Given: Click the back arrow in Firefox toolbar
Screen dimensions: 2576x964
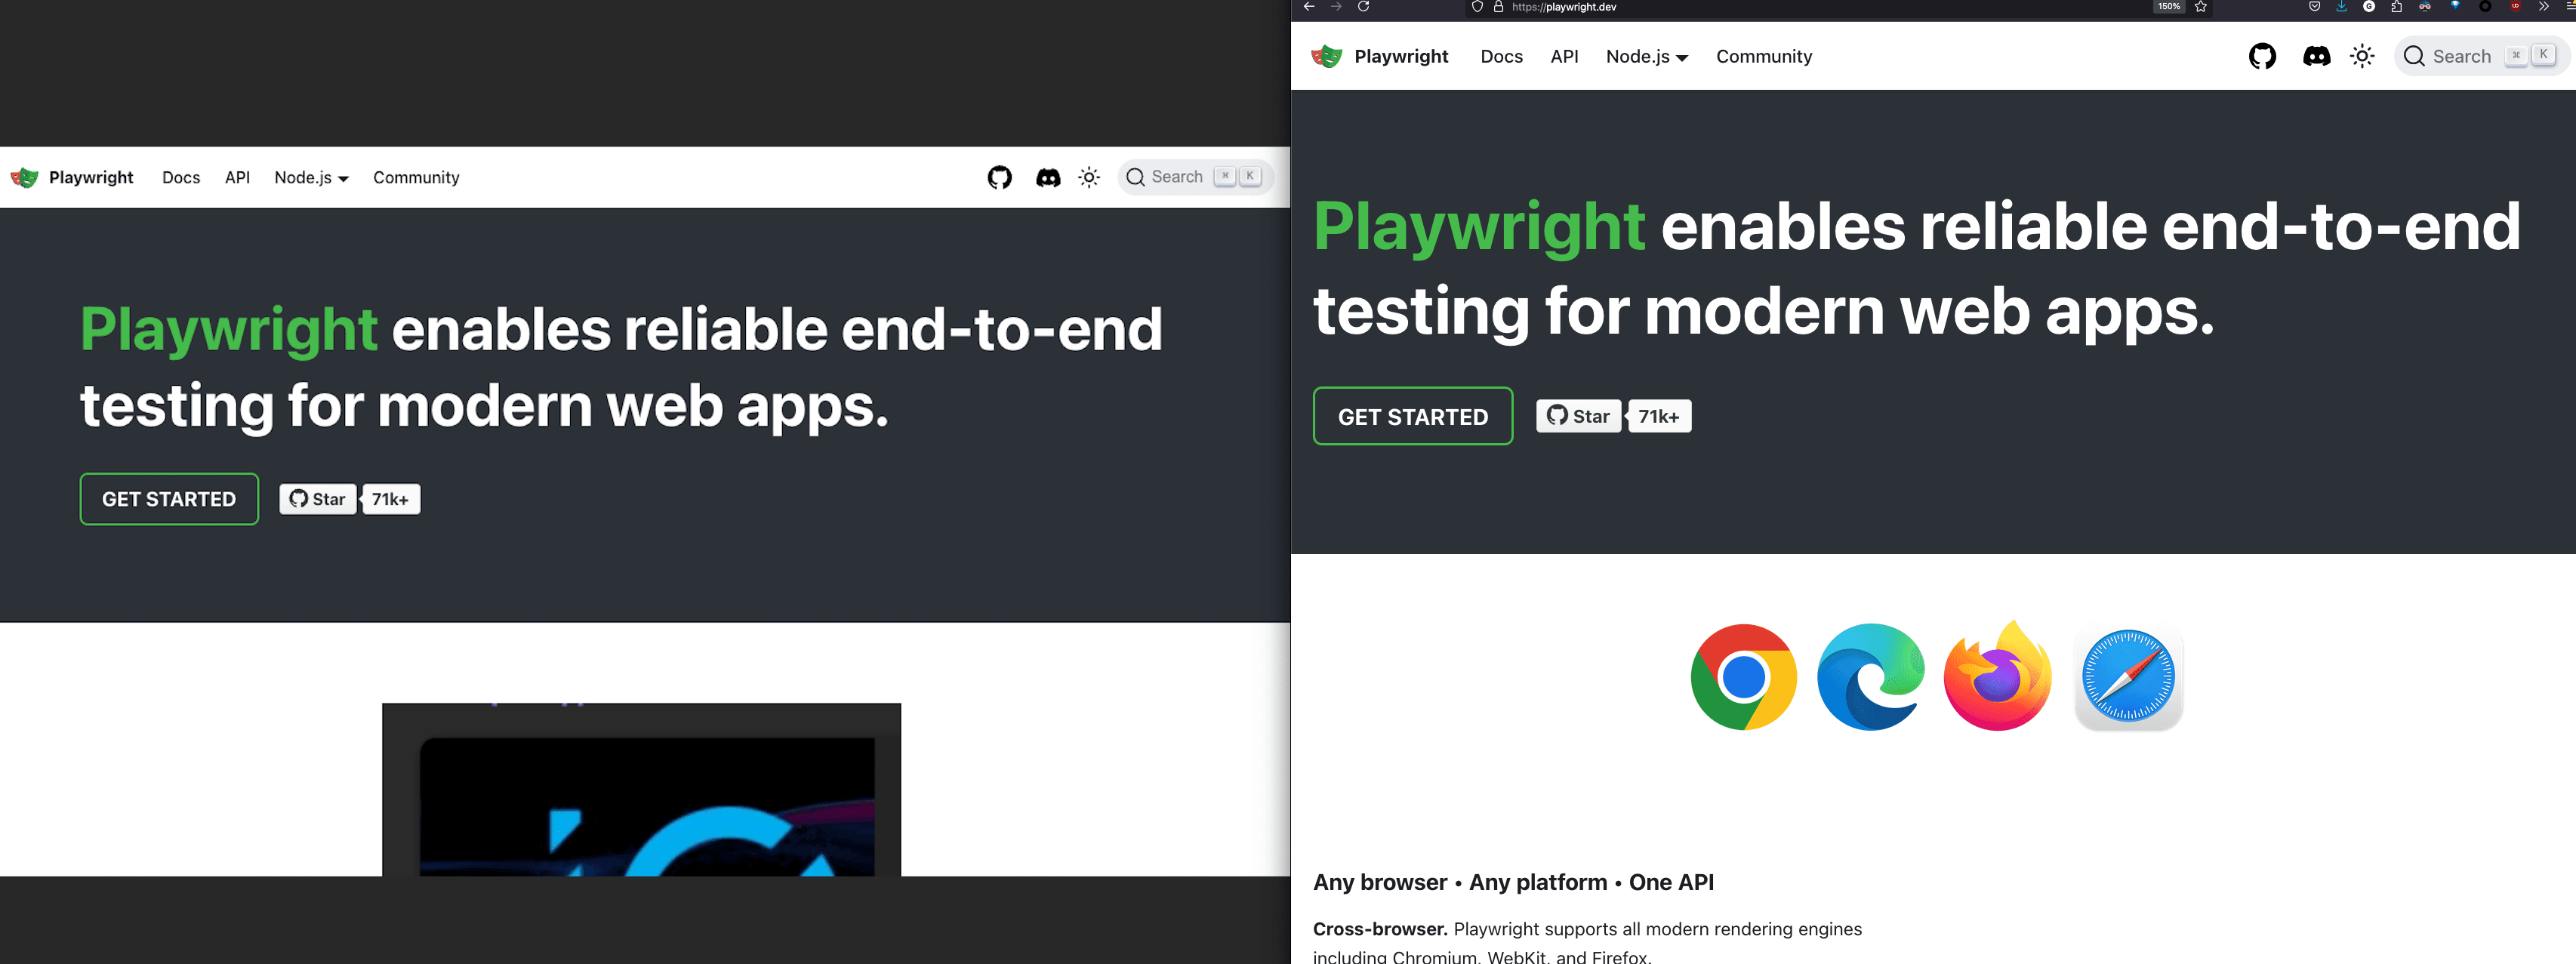Looking at the screenshot, I should 1308,6.
